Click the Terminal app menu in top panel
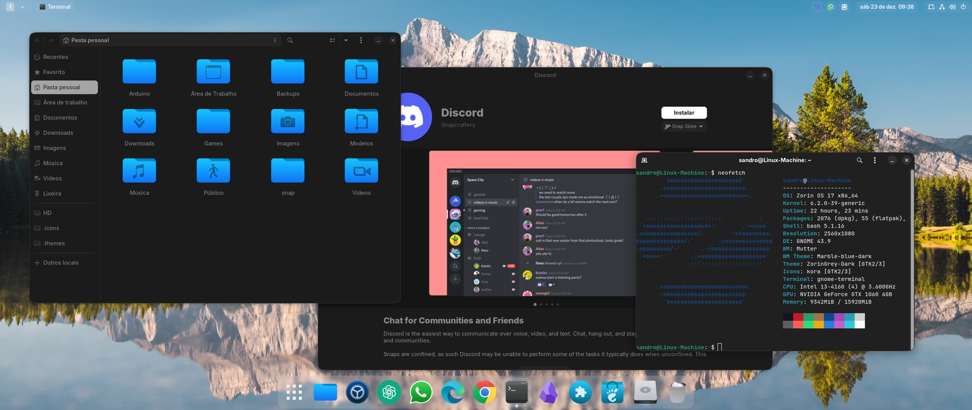The image size is (972, 410). tap(55, 7)
